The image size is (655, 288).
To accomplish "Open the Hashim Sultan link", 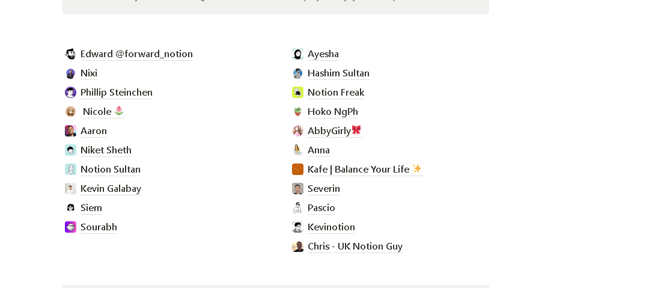I will pyautogui.click(x=338, y=73).
